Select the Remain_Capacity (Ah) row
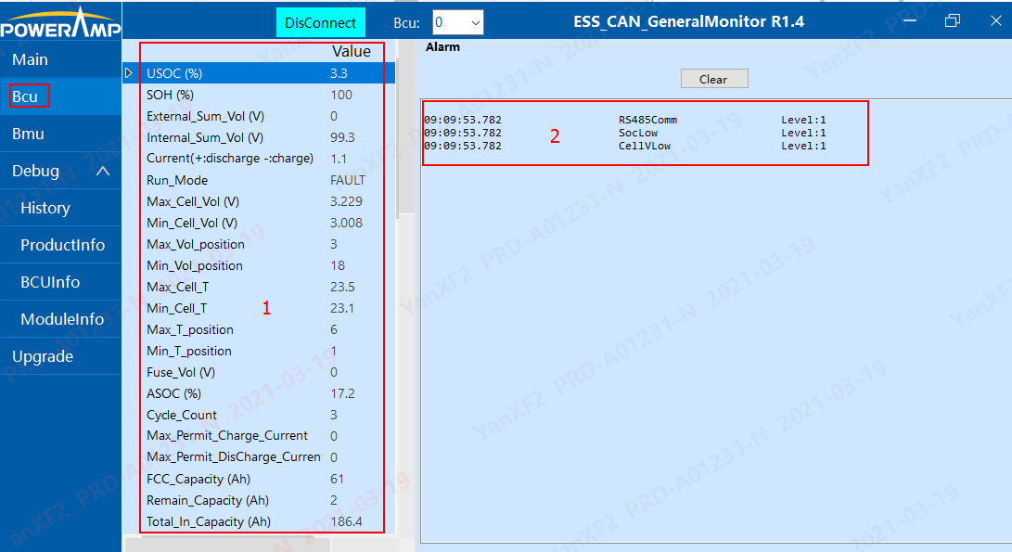Image resolution: width=1012 pixels, height=552 pixels. [259, 500]
